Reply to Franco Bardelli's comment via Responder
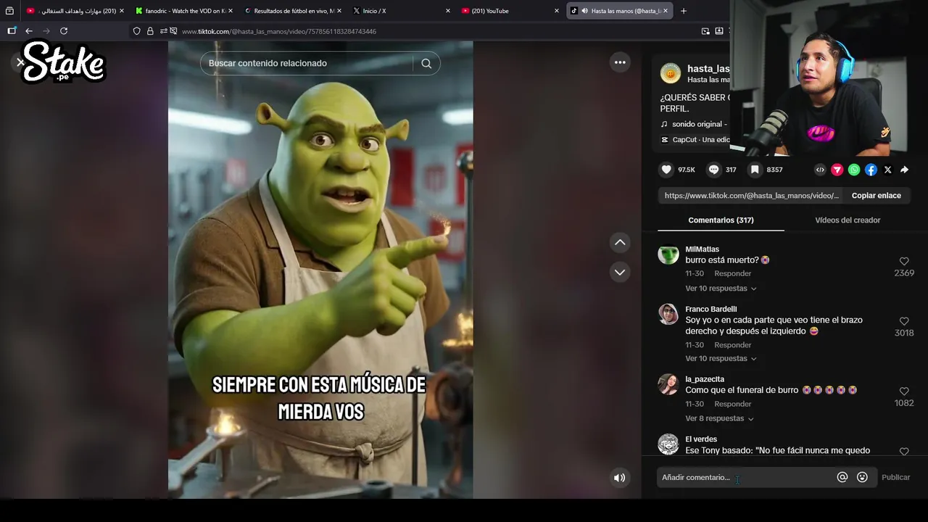This screenshot has height=522, width=928. click(x=732, y=345)
